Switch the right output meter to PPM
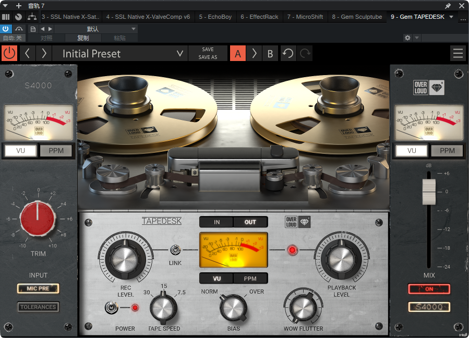The image size is (469, 338). (x=447, y=150)
